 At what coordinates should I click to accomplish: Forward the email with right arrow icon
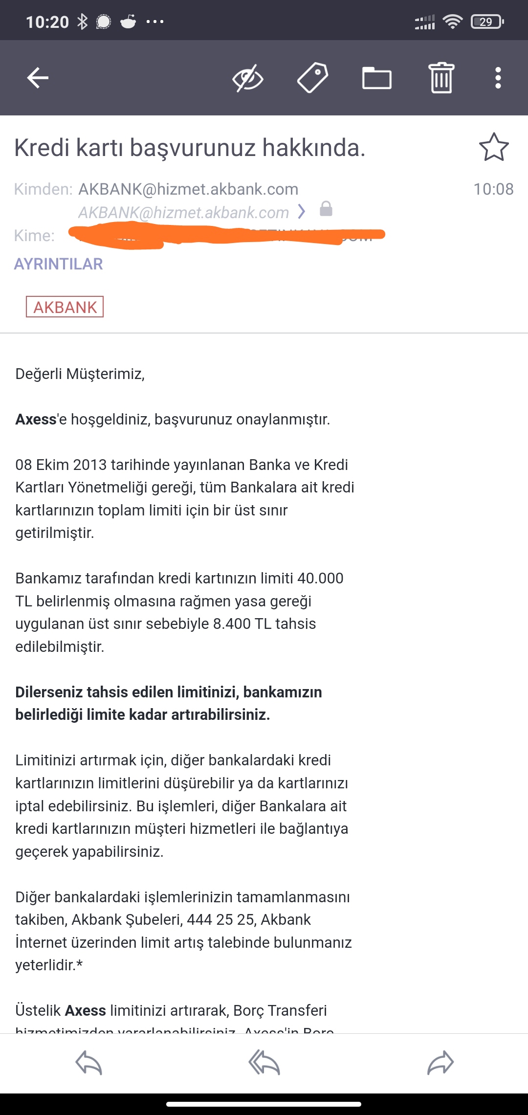[x=440, y=1063]
